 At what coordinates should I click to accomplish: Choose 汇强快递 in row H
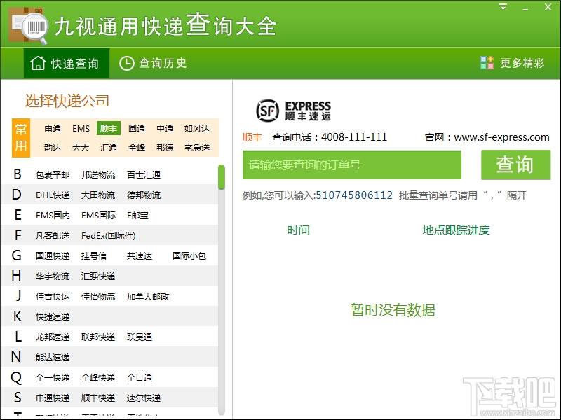click(x=98, y=276)
